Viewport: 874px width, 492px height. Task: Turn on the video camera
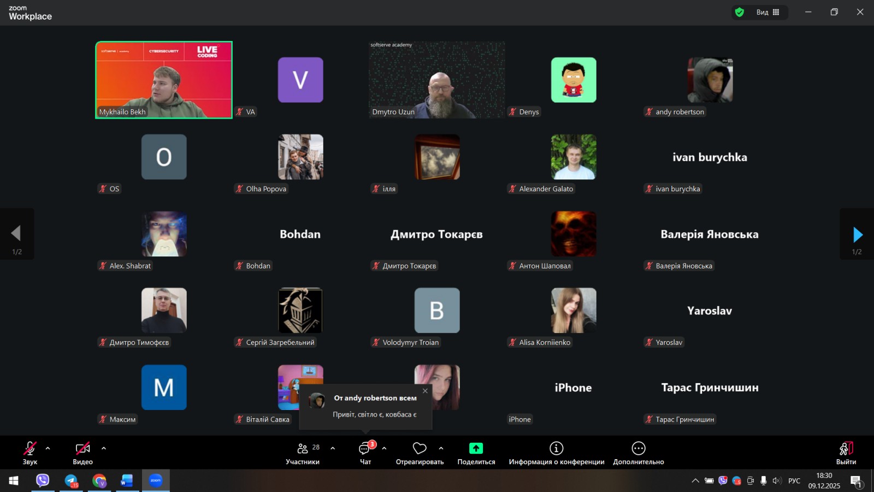(82, 449)
